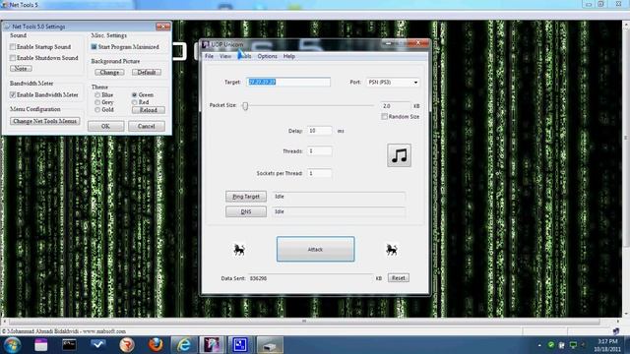The image size is (630, 354).
Task: Open the Tools menu in UDP Unicorn
Action: pyautogui.click(x=244, y=56)
